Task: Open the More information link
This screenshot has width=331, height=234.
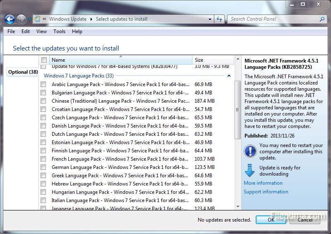Action: click(x=263, y=183)
